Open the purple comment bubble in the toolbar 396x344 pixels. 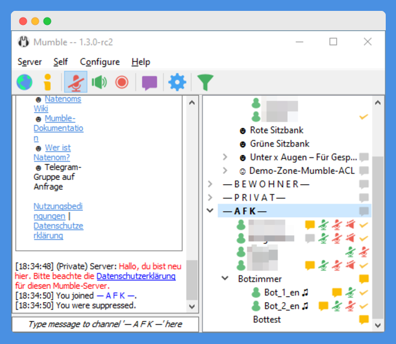tap(149, 83)
